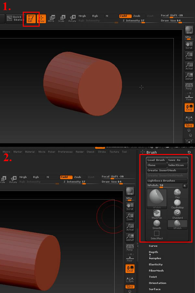This screenshot has width=195, height=293.
Task: Activate Edit mode button
Action: 31,19
